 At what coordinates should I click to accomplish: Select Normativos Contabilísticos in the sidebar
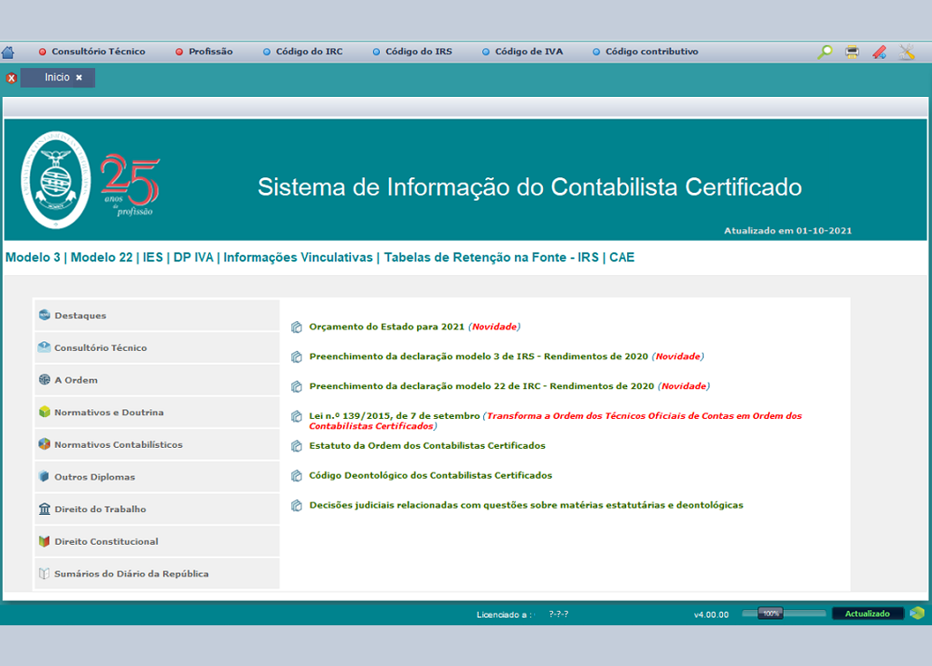157,444
